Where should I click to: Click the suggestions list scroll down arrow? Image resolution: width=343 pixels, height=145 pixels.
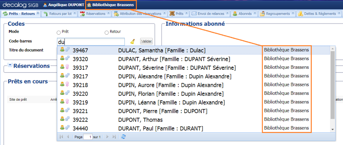tap(333, 130)
